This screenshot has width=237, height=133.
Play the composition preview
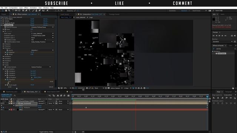pos(220,36)
